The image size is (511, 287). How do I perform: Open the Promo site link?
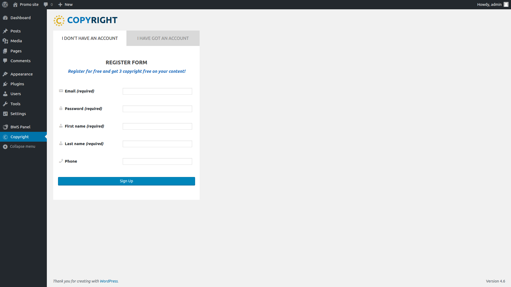point(29,5)
